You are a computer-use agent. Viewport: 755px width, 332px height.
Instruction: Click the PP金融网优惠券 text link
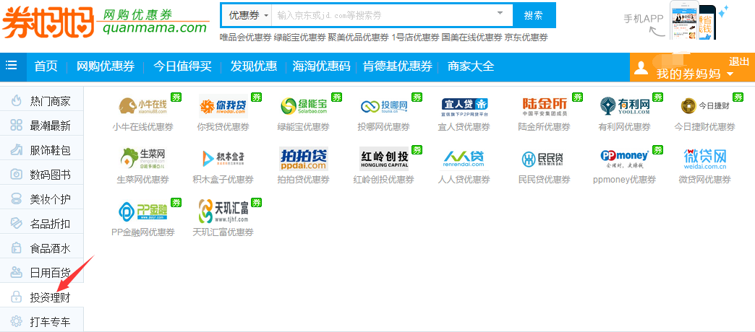pos(143,232)
